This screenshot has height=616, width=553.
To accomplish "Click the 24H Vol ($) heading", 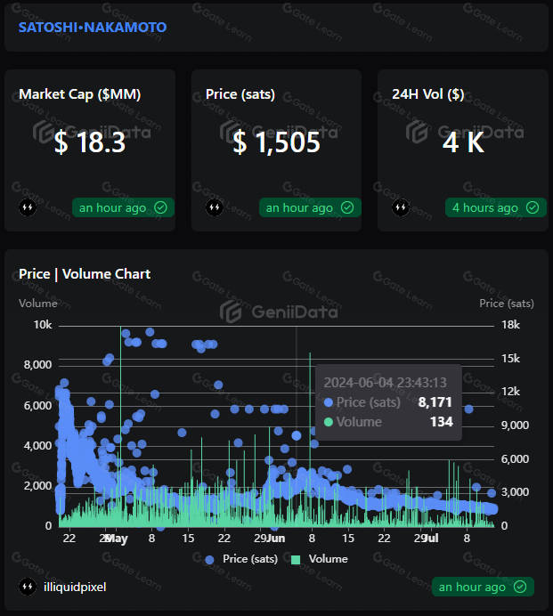I will click(x=428, y=94).
